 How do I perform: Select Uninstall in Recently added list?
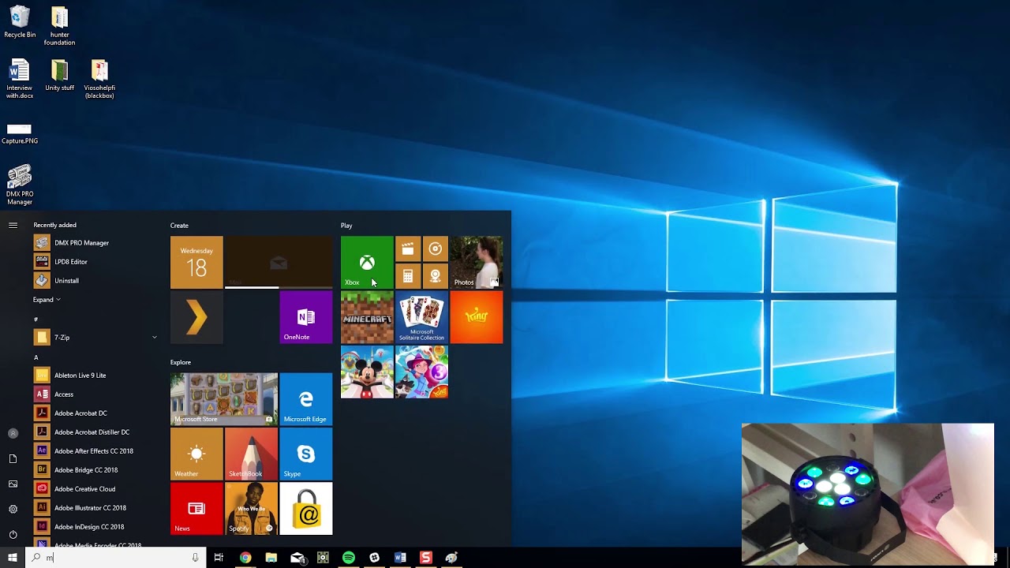tap(96, 281)
